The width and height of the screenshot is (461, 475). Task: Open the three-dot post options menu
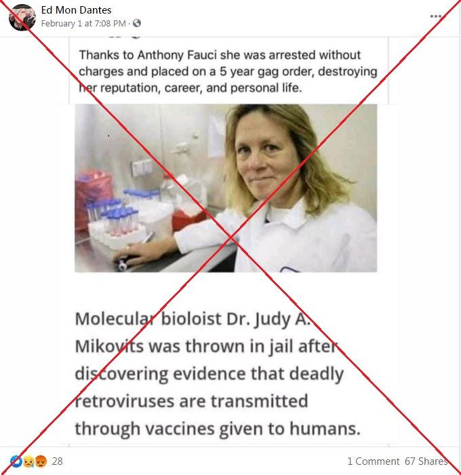click(x=435, y=16)
